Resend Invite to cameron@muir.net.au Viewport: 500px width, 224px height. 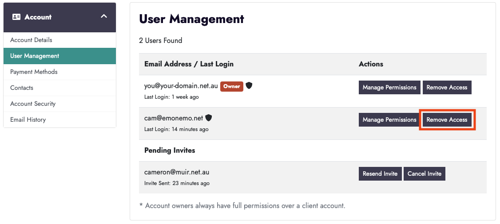tap(380, 174)
